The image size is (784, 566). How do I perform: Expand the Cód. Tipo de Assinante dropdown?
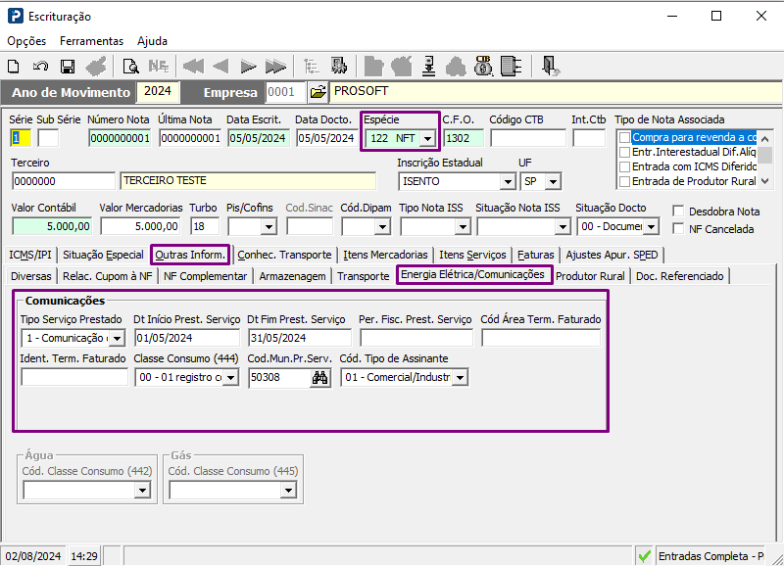coord(460,378)
